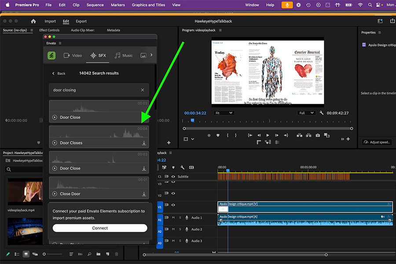Go to the Home screen icon
Viewport: 396px width, 264px height.
click(33, 21)
